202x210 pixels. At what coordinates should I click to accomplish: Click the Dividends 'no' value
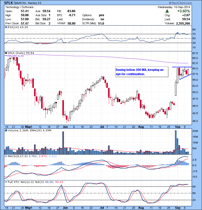[103, 19]
